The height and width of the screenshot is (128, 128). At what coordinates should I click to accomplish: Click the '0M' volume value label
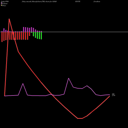[x=113, y=94]
